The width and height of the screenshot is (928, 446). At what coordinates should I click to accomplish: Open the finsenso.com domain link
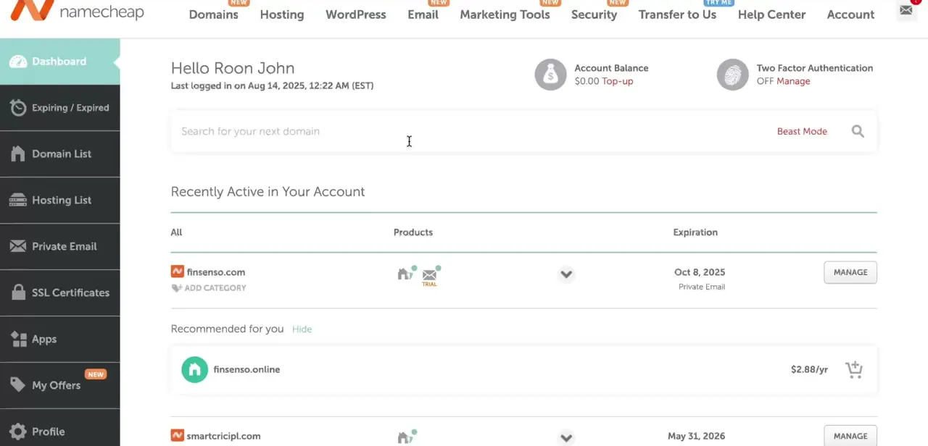click(x=216, y=272)
